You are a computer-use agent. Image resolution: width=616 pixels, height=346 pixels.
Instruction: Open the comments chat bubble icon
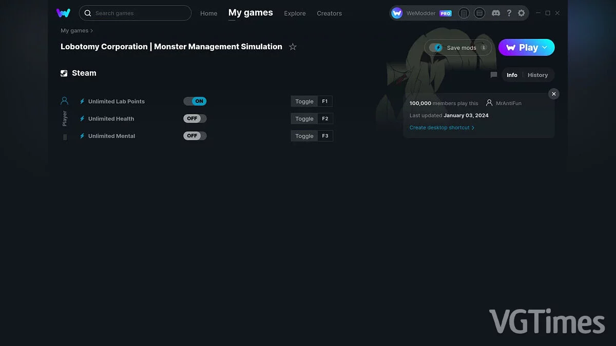[494, 75]
